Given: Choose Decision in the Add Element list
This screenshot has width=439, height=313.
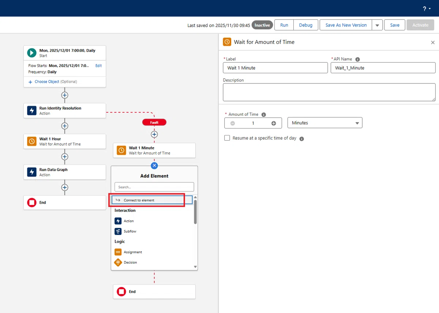Looking at the screenshot, I should (x=131, y=262).
